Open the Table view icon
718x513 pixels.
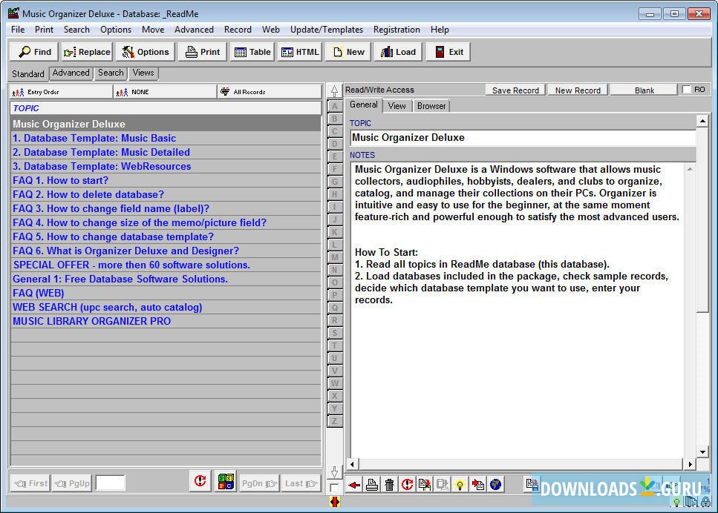pyautogui.click(x=252, y=52)
